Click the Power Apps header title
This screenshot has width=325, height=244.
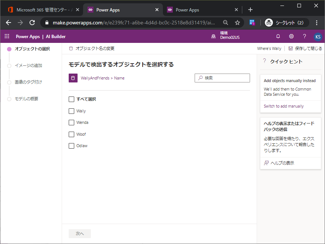28,37
